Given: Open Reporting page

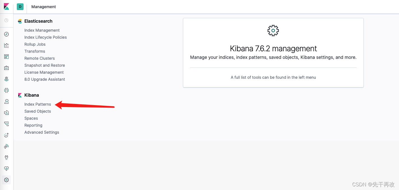Looking at the screenshot, I should click(33, 125).
